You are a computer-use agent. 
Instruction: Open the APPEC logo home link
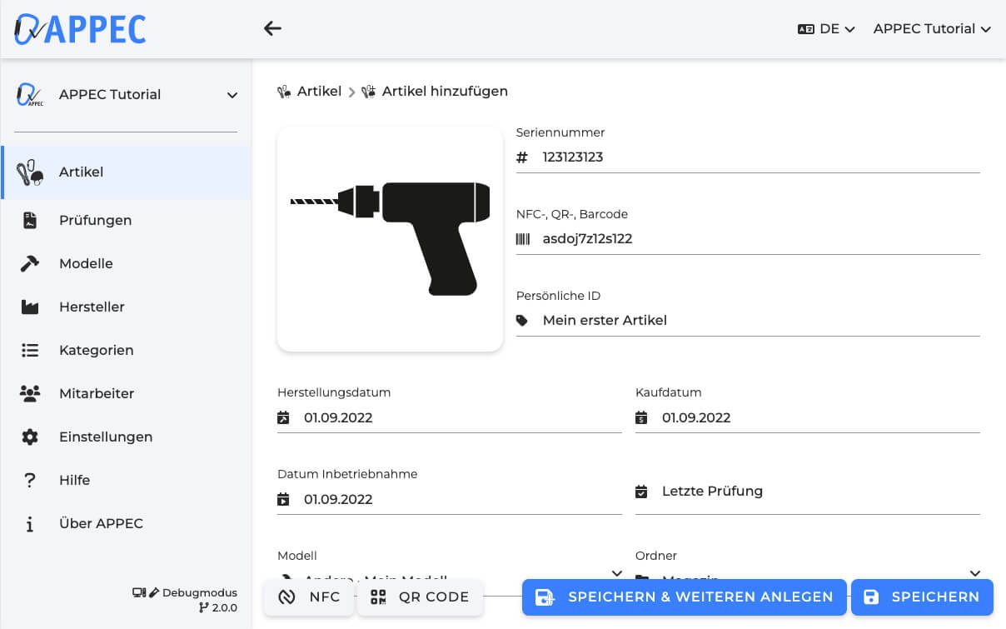click(79, 28)
